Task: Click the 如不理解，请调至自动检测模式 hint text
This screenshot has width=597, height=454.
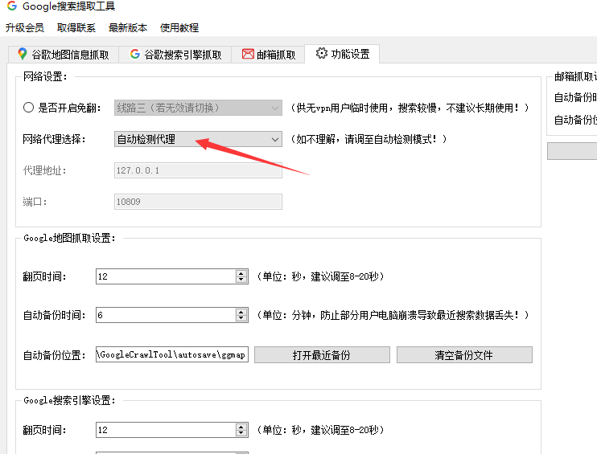Action: click(x=368, y=139)
